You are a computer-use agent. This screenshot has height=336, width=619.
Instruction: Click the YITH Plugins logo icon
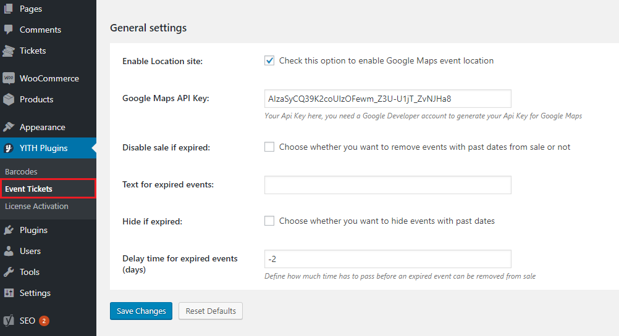tap(9, 148)
